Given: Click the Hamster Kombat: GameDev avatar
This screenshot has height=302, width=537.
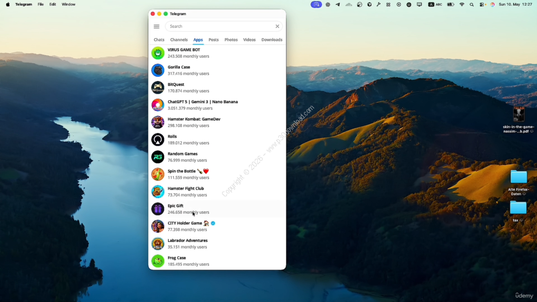Looking at the screenshot, I should (x=158, y=122).
